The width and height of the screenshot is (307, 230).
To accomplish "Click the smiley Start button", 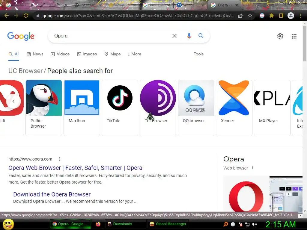I will coord(8,224).
